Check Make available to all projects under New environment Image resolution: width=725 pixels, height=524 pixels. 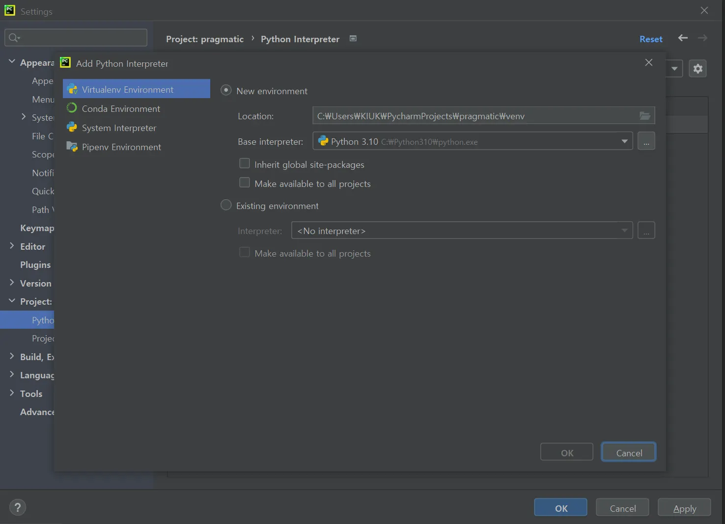[244, 183]
